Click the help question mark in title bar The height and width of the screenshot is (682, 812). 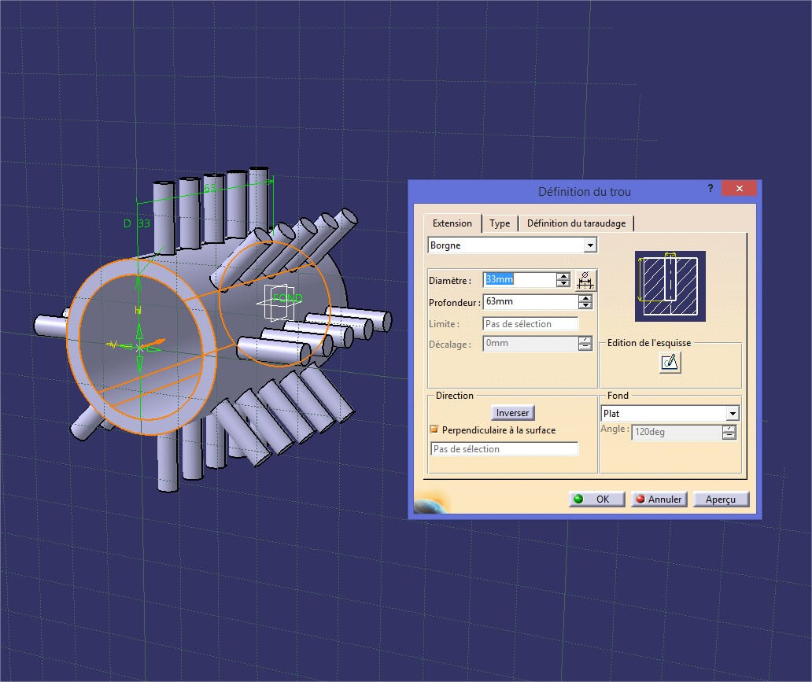[x=710, y=189]
